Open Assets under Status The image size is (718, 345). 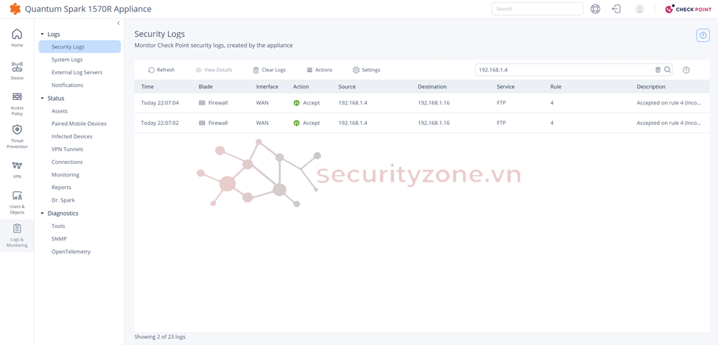(60, 111)
